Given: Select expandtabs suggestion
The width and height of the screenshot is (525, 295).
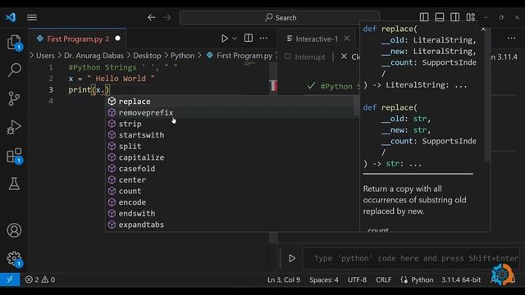Looking at the screenshot, I should click(231, 225).
